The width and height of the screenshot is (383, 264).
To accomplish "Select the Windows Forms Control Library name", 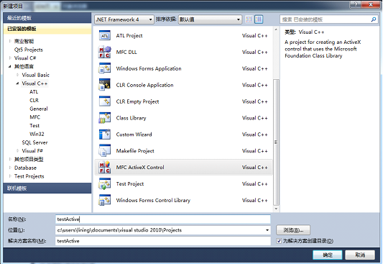I will (x=153, y=200).
